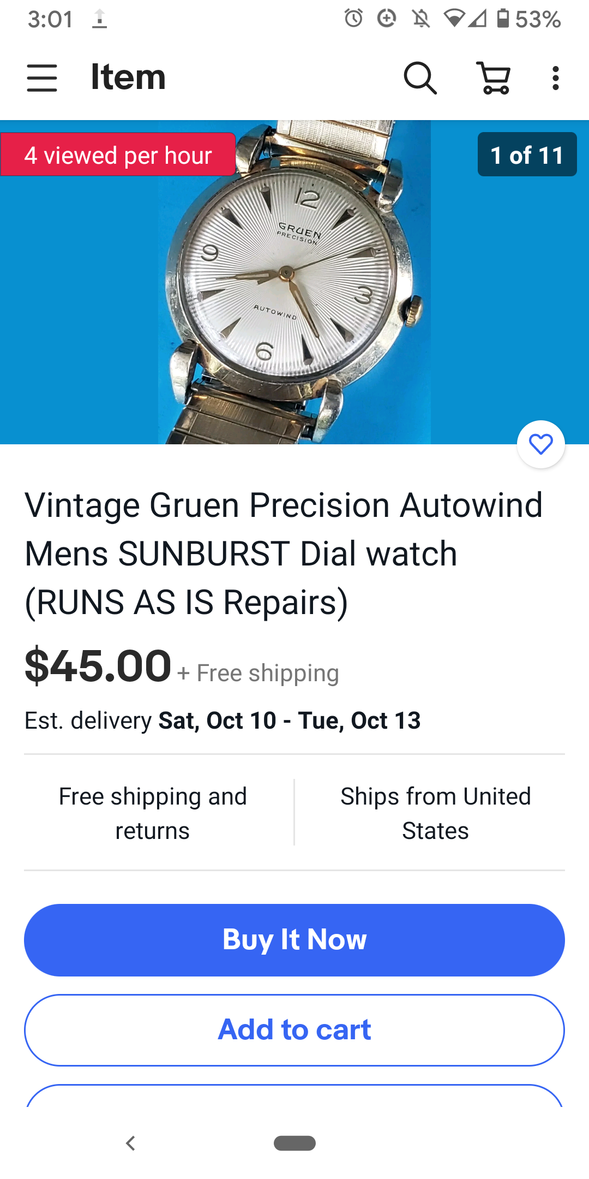Viewport: 589px width, 1179px height.
Task: Tap the battery status icon
Action: pyautogui.click(x=503, y=19)
